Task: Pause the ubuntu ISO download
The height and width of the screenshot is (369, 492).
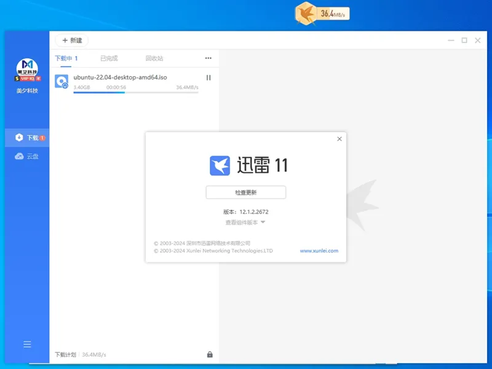Action: point(208,77)
